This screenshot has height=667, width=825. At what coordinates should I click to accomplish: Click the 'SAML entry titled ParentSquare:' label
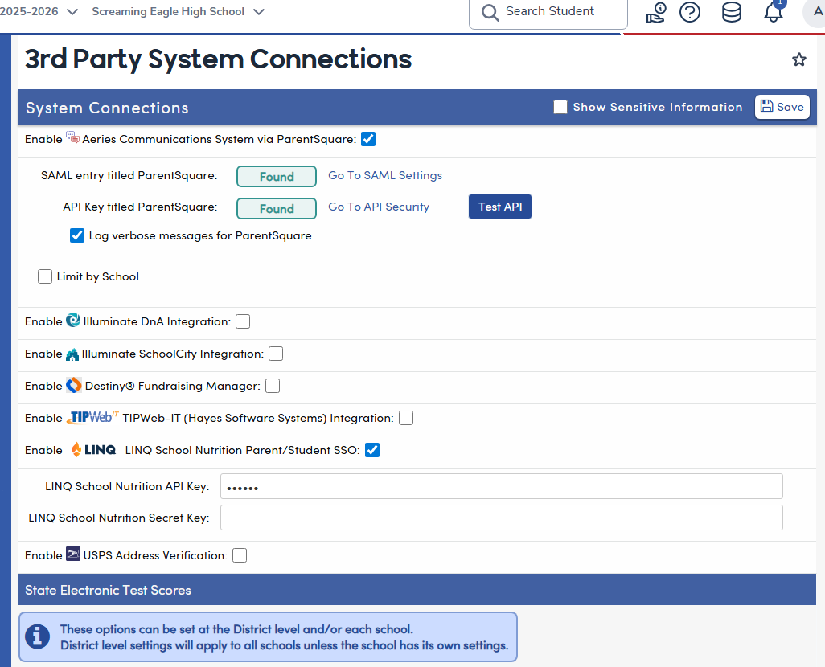[x=129, y=175]
